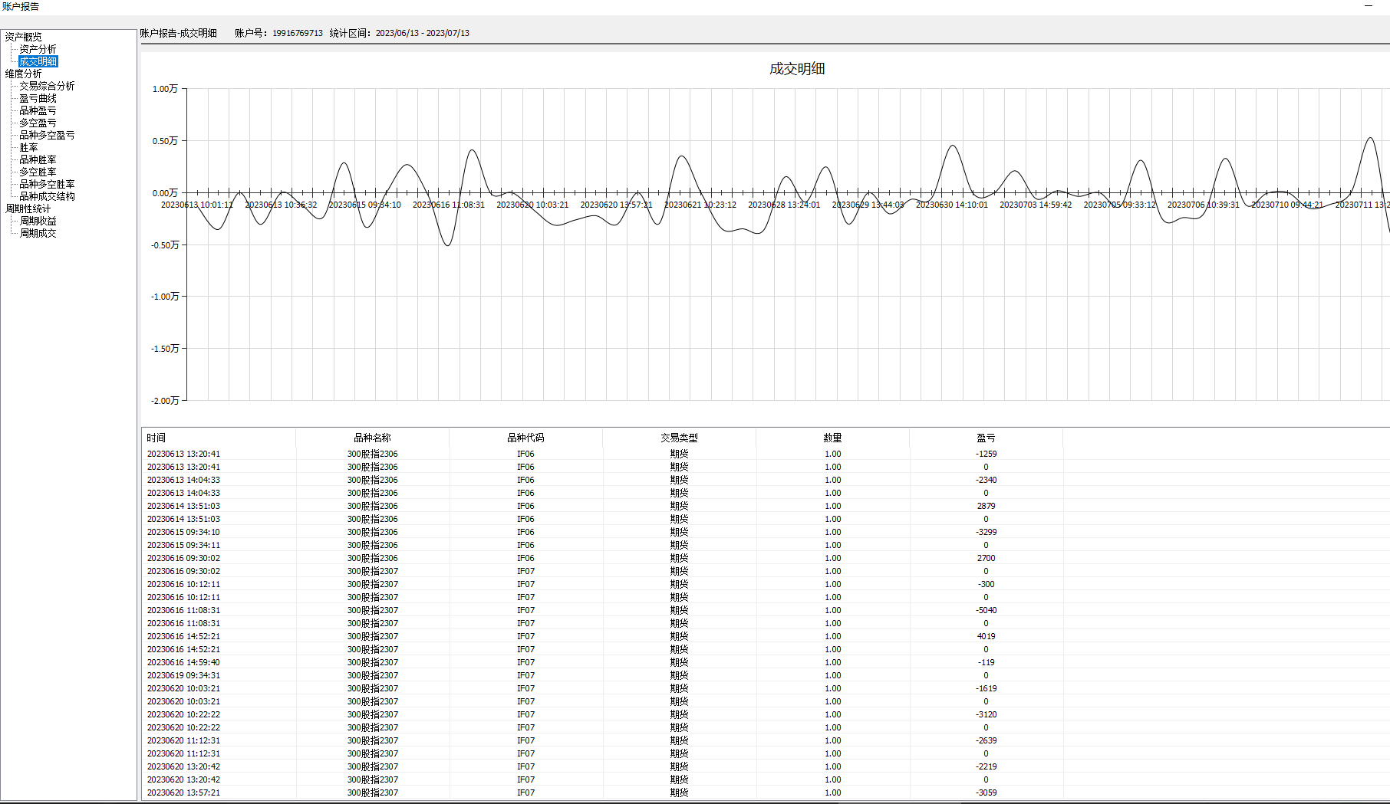Show the 盈亏曲线 view

[38, 98]
